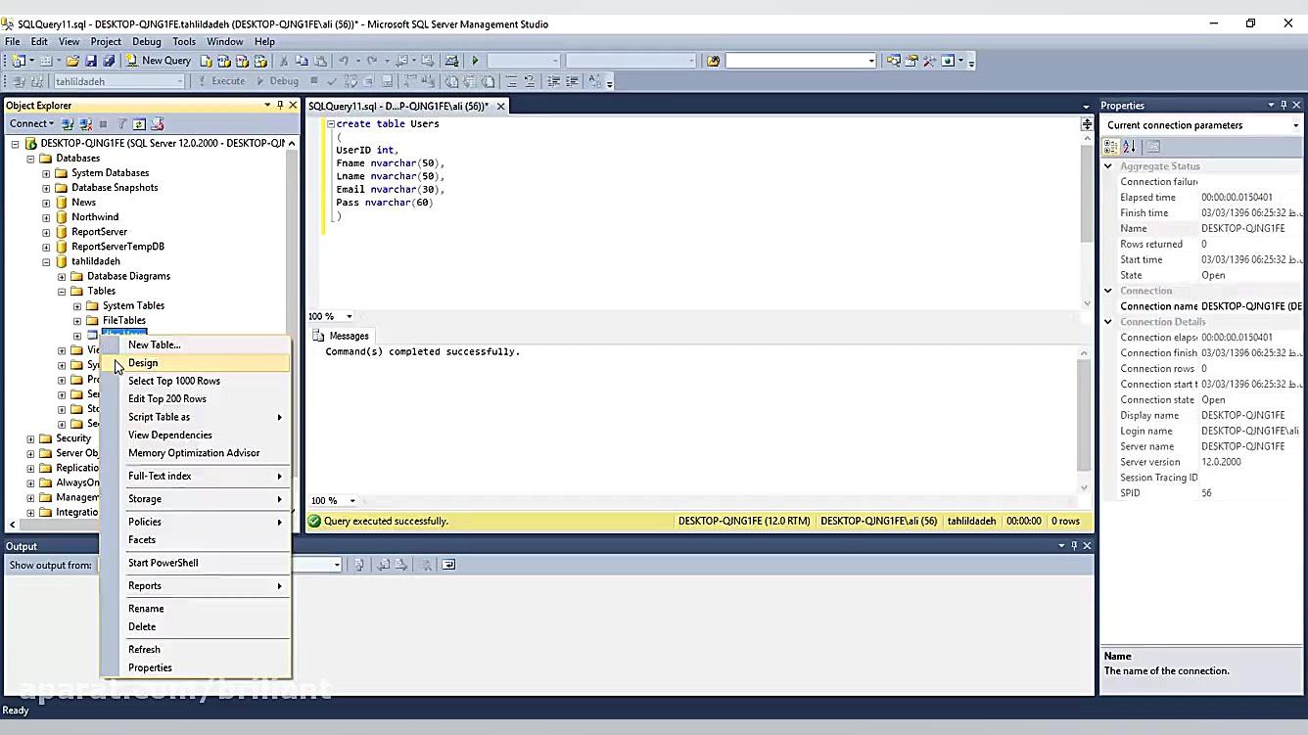Click the Database Diagrams tree item
The width and height of the screenshot is (1308, 735).
128,276
